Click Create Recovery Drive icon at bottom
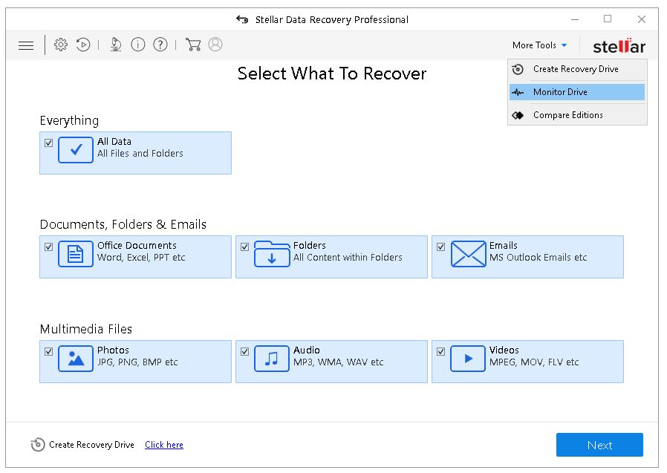Viewport: 667px width, 473px height. coord(38,444)
